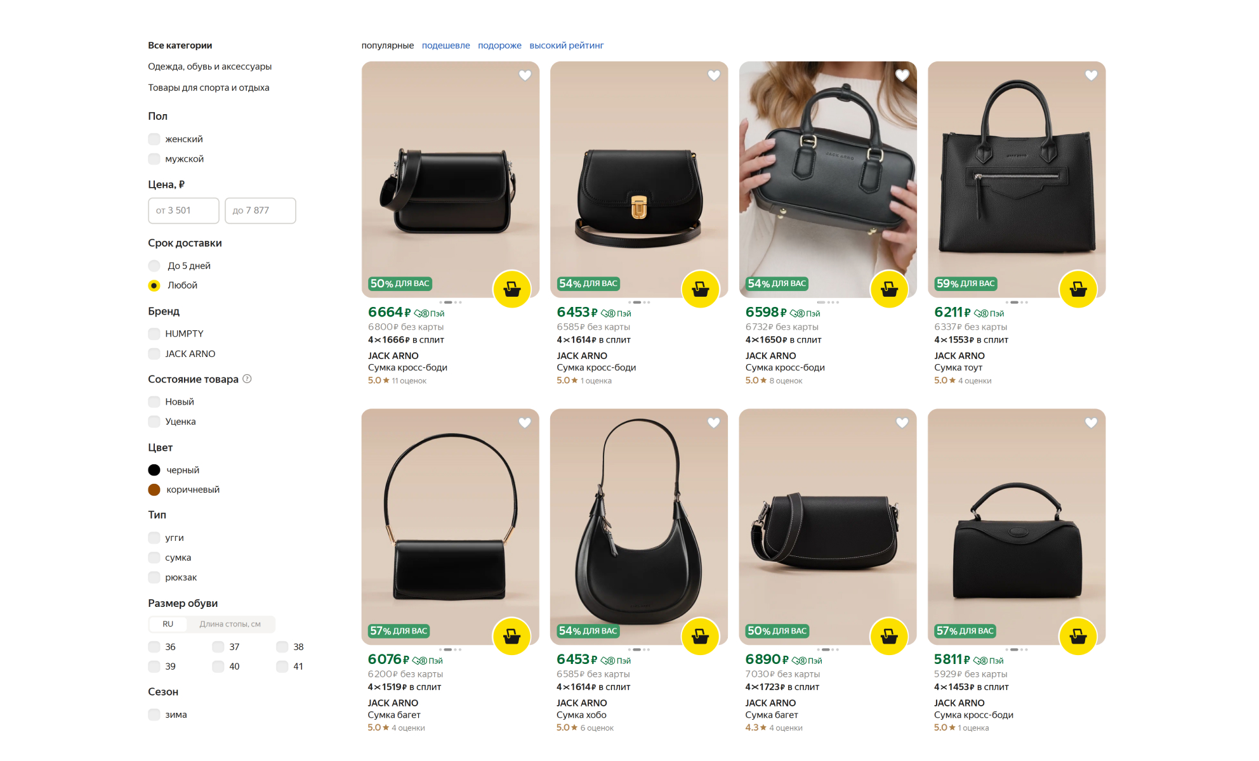The image size is (1259, 761).
Task: Select the До 5 дней delivery option
Action: tap(154, 266)
